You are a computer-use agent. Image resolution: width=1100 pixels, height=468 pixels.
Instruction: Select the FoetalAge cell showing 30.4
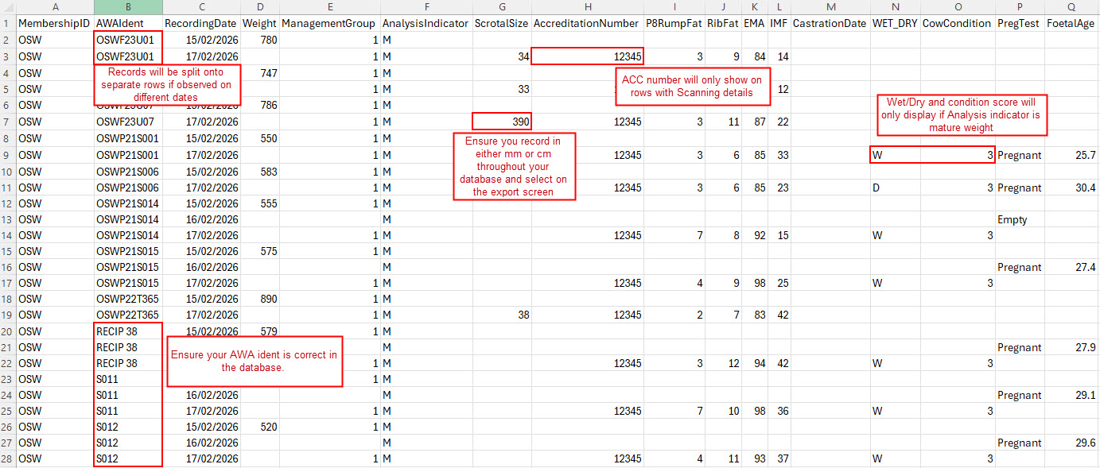[1071, 188]
